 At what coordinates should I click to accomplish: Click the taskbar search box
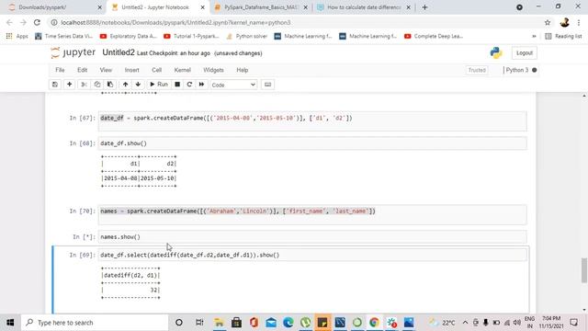point(95,323)
